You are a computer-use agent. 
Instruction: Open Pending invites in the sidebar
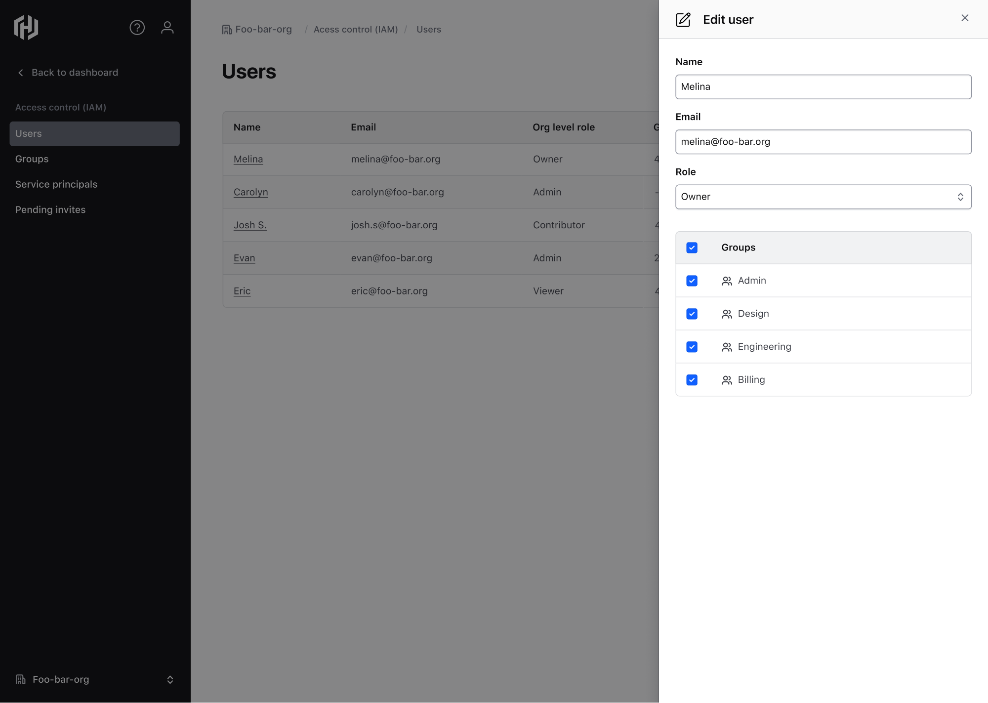(x=50, y=210)
